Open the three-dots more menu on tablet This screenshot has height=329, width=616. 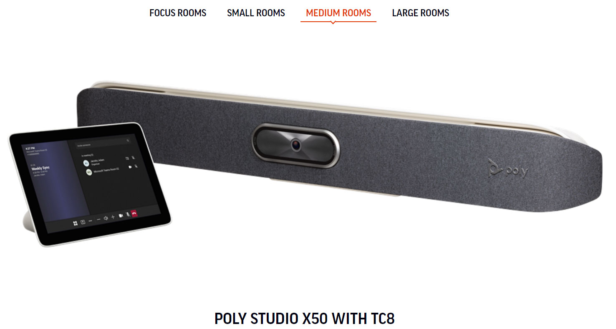click(90, 221)
